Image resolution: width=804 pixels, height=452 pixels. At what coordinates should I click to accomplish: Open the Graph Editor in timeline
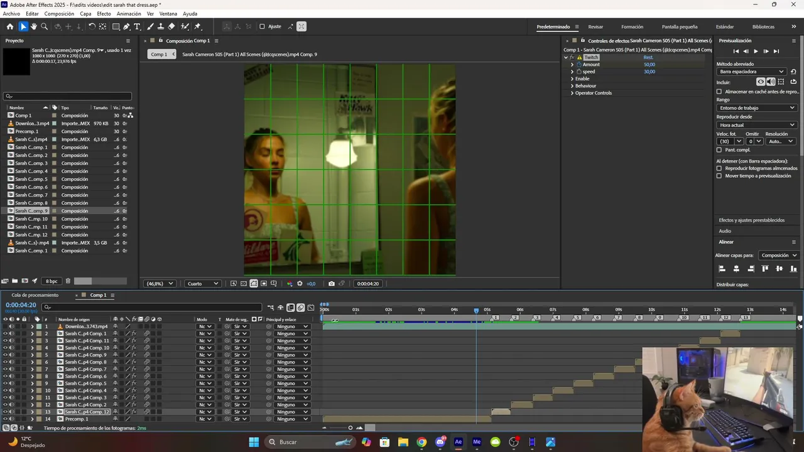pos(311,308)
